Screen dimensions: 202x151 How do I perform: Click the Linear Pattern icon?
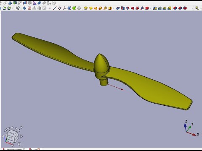point(159,8)
